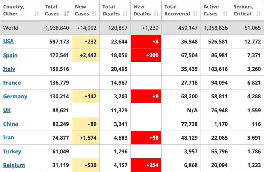The width and height of the screenshot is (264, 172).
Task: Click Belgium new cases +530 cell
Action: (86, 165)
